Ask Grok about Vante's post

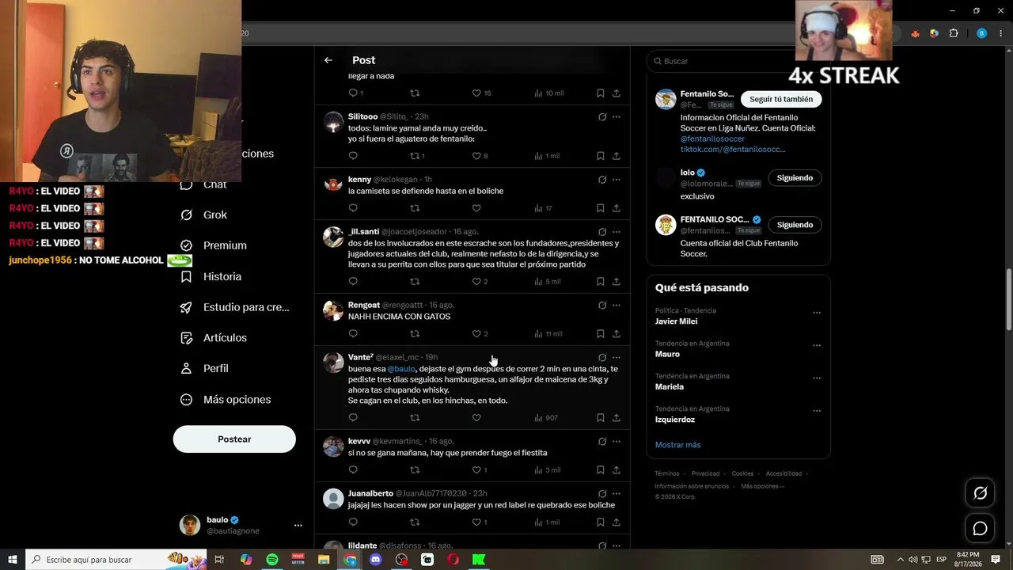pos(602,357)
